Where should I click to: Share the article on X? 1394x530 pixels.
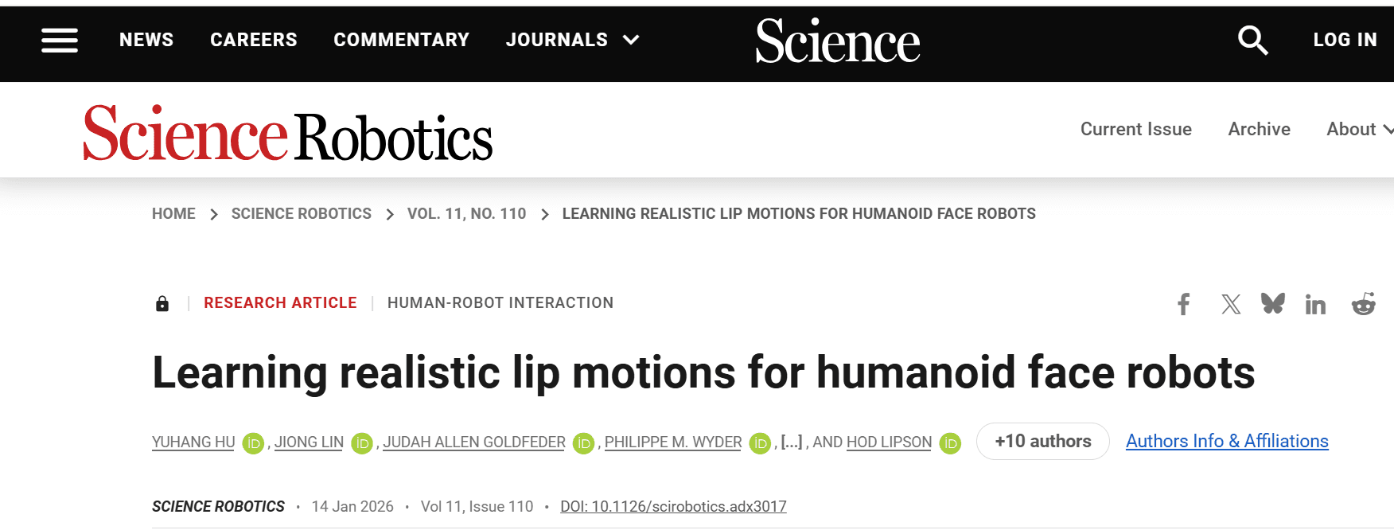point(1231,304)
